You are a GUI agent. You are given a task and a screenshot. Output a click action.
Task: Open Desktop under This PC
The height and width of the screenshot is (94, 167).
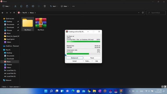coord(9,53)
